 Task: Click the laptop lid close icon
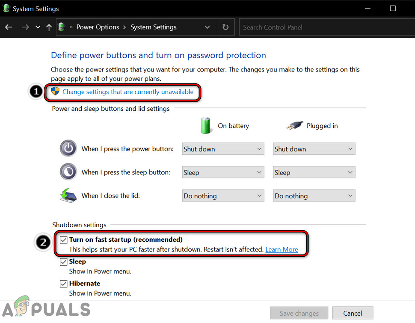(x=68, y=196)
